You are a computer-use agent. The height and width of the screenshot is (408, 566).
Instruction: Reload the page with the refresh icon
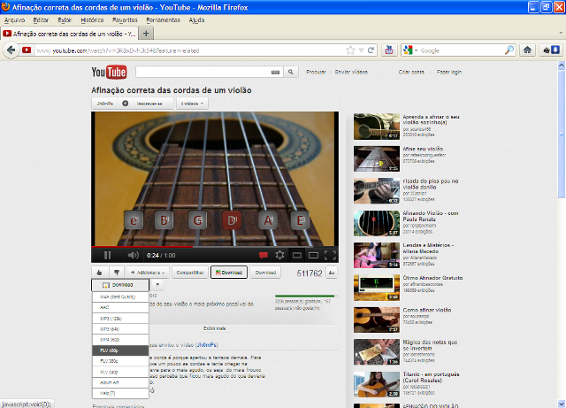(371, 50)
